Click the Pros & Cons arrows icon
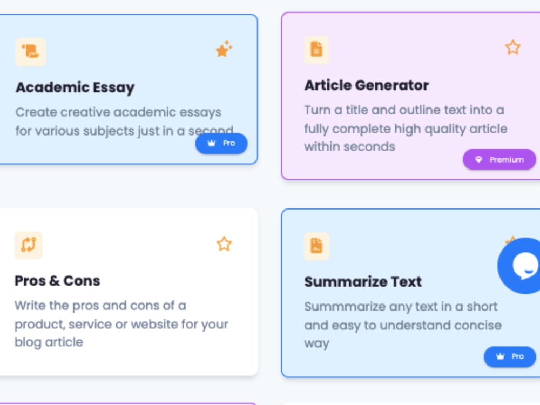 pyautogui.click(x=29, y=245)
